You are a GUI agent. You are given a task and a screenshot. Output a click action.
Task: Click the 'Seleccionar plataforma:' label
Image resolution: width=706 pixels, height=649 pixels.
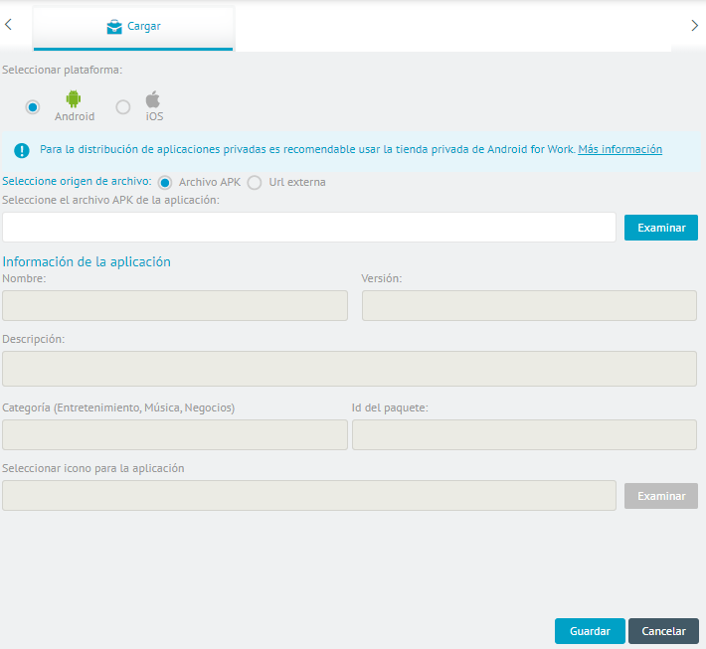point(62,70)
